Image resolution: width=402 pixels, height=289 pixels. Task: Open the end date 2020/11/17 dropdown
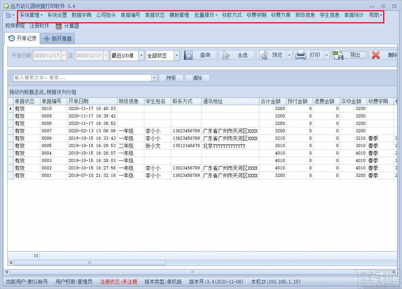[x=106, y=55]
